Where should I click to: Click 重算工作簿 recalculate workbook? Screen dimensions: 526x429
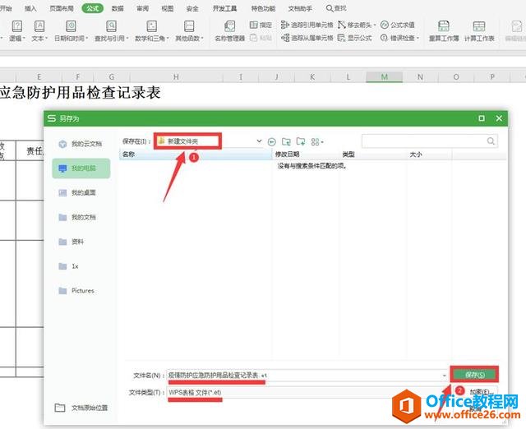coord(444,31)
